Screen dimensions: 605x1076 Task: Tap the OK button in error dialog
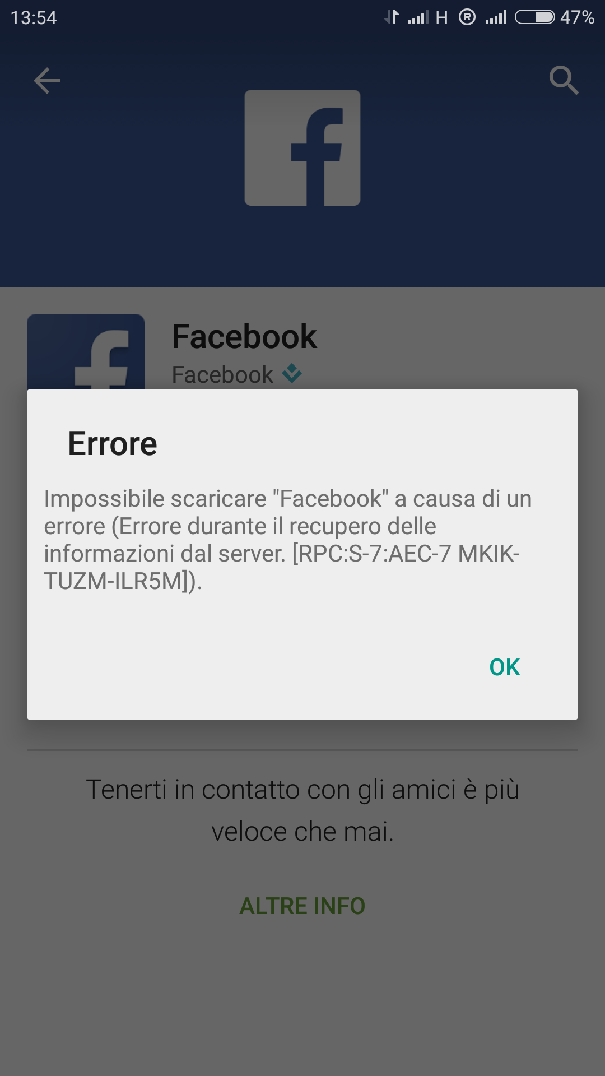(x=505, y=667)
